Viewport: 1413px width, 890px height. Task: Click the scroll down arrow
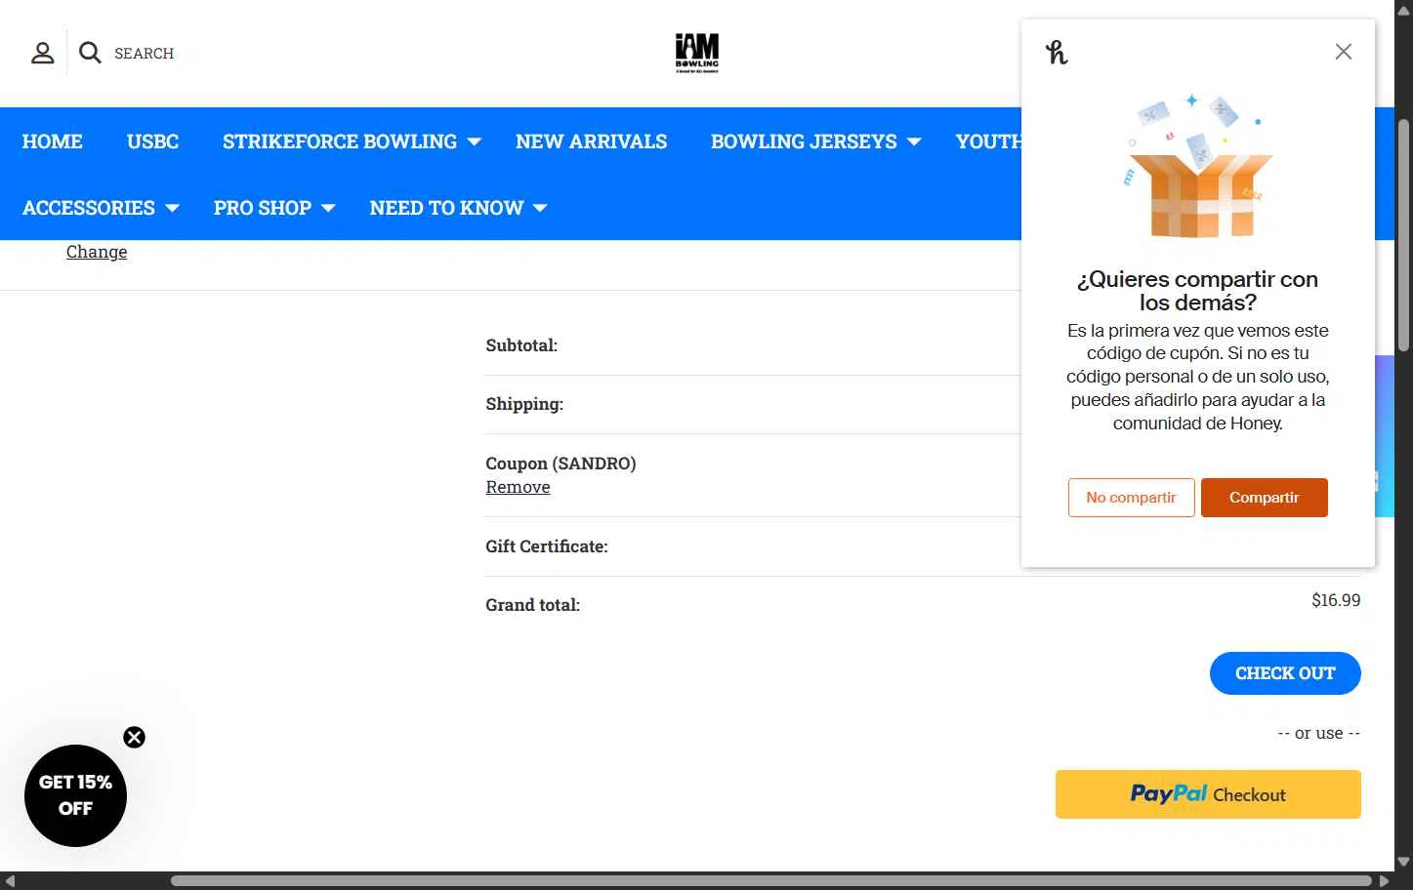(x=1403, y=863)
